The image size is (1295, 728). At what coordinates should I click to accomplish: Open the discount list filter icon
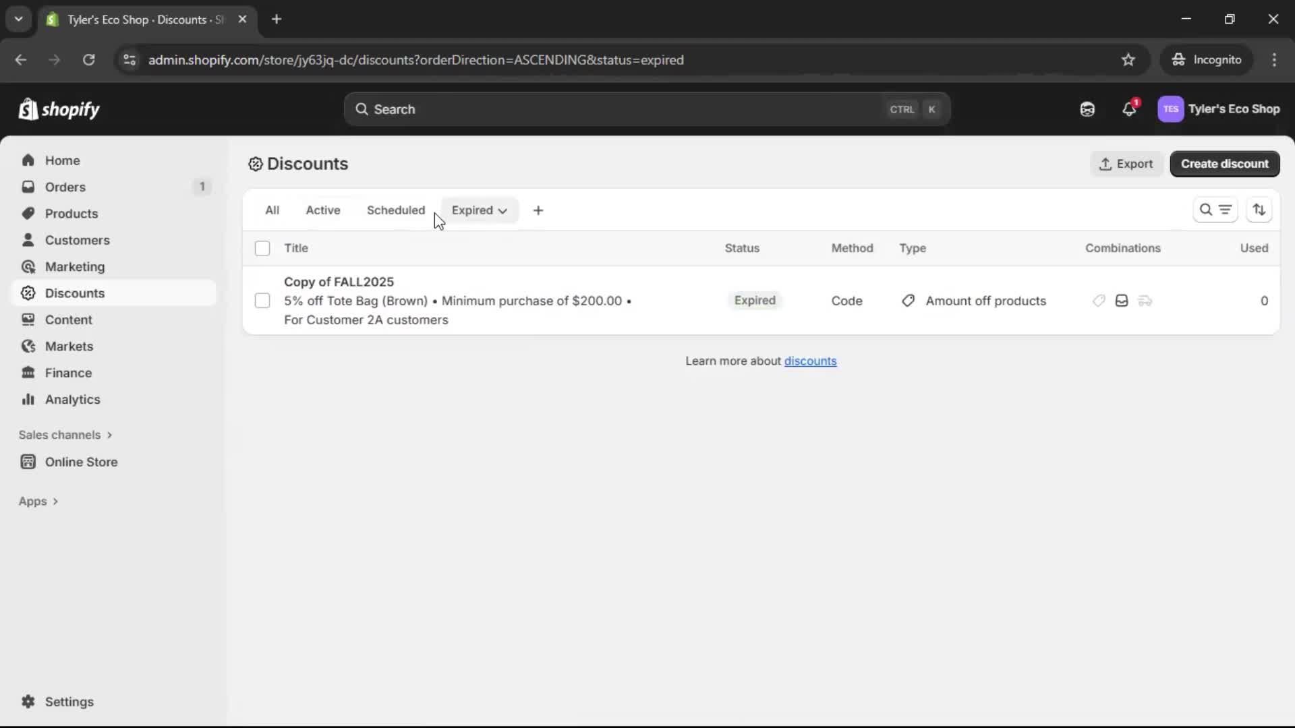point(1225,210)
